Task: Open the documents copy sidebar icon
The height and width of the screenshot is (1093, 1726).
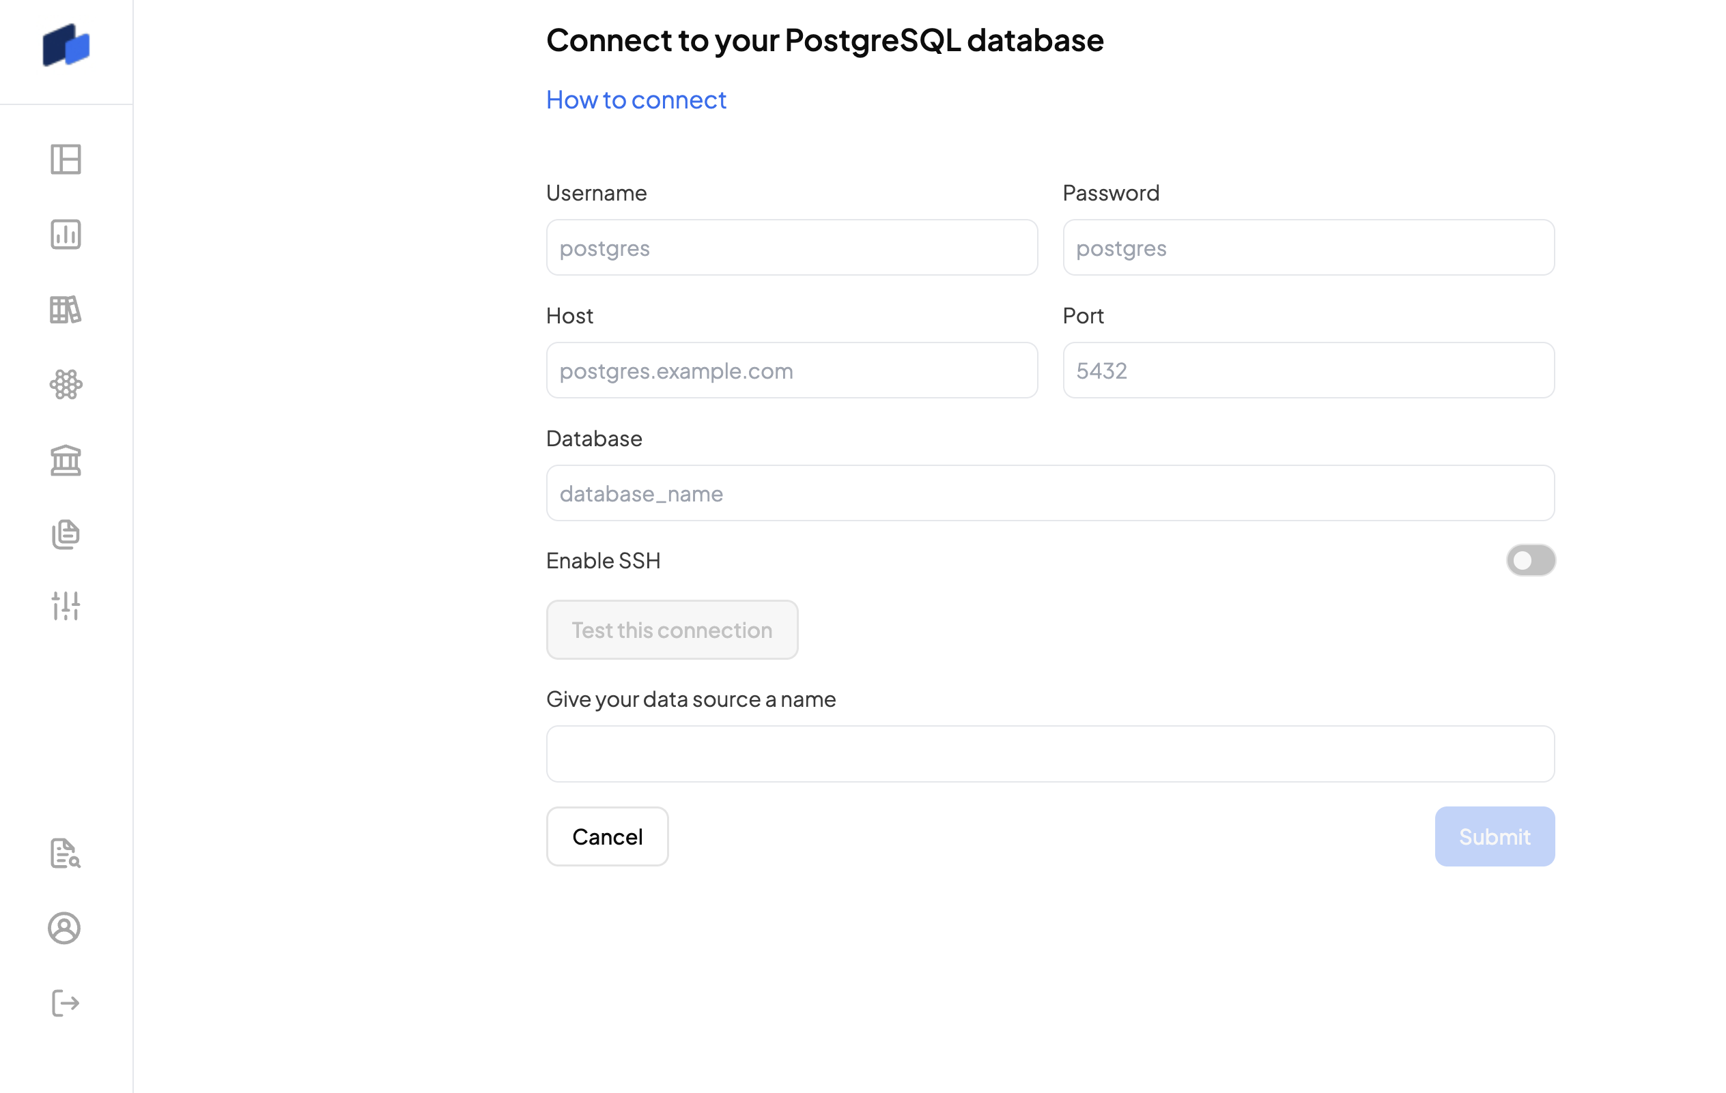Action: [x=66, y=534]
